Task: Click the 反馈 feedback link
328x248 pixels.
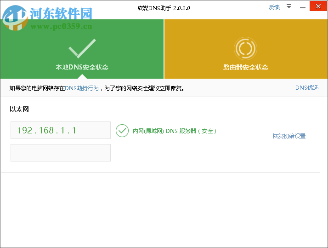Action: [x=274, y=7]
